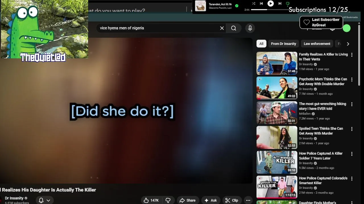Open the genius KILLER Colorado thumbnail
This screenshot has width=364, height=204.
tap(277, 187)
